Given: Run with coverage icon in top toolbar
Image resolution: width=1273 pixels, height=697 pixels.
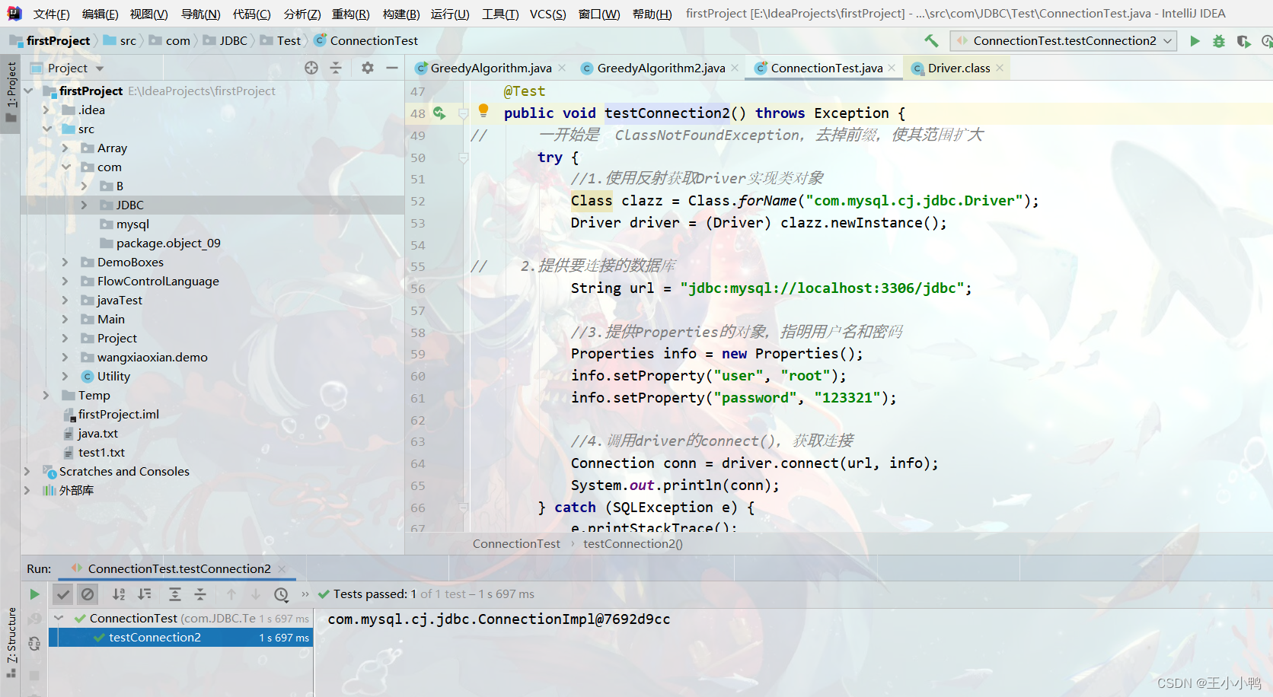Looking at the screenshot, I should 1243,41.
